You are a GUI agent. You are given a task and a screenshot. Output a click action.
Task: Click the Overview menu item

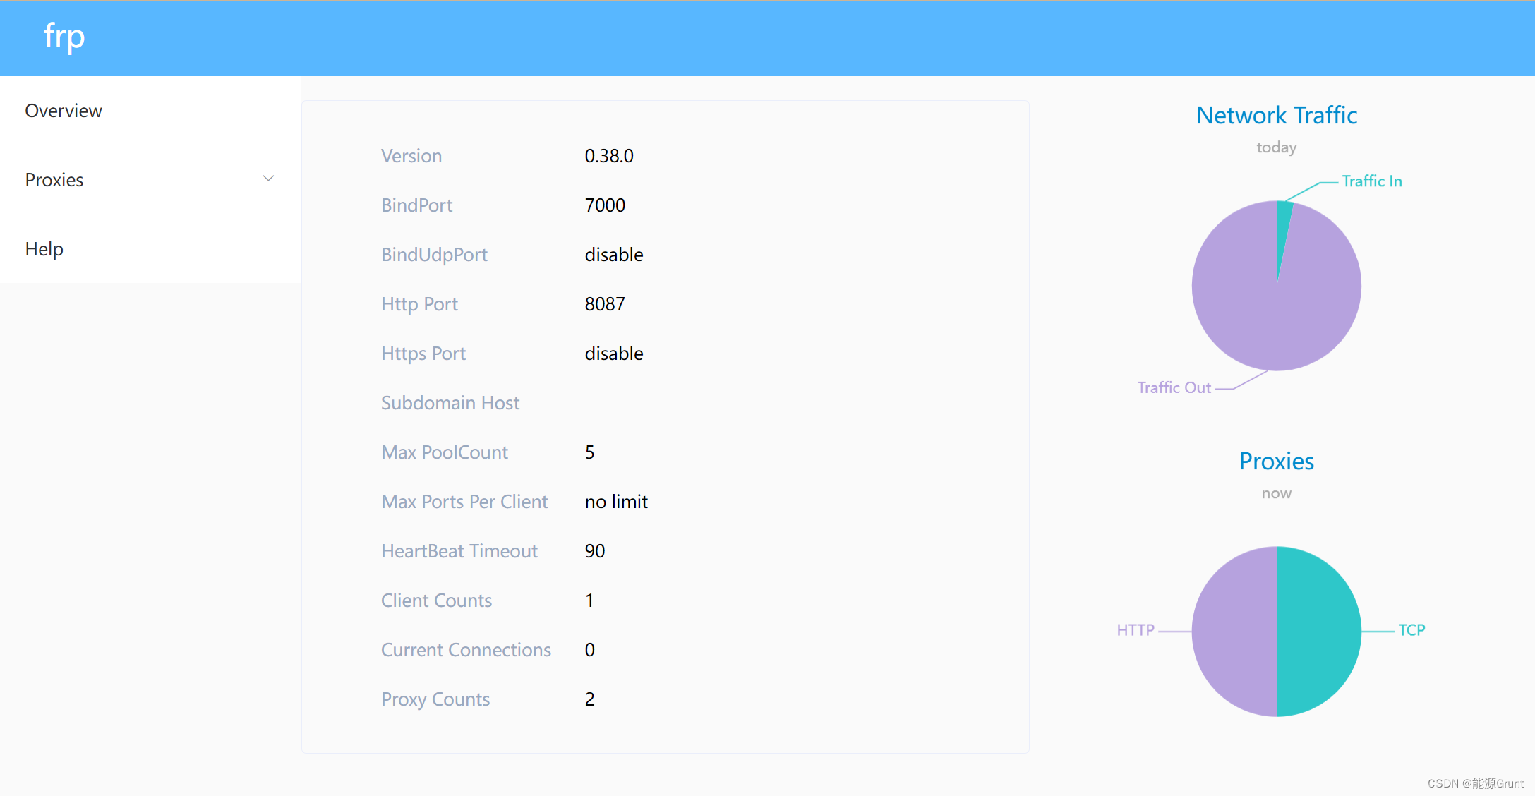click(63, 111)
